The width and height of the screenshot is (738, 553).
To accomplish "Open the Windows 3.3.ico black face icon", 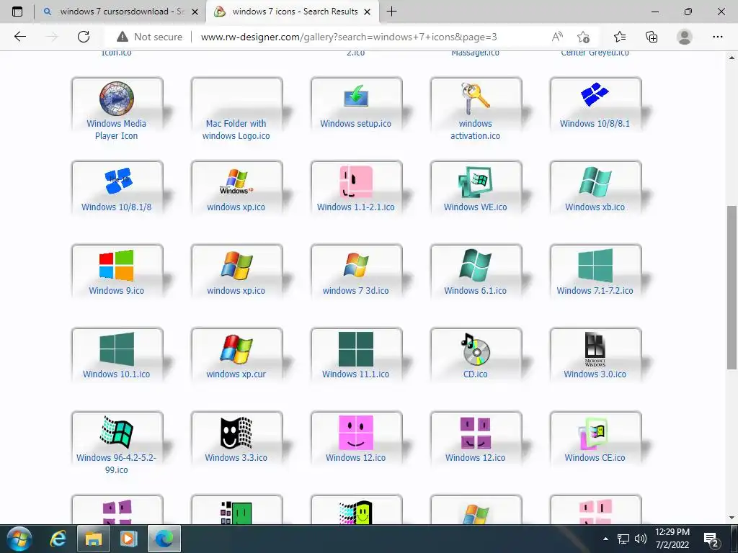I will [x=236, y=432].
